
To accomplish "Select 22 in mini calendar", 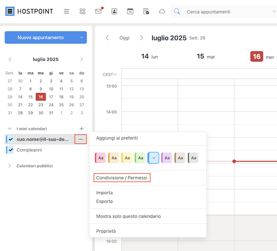I will pos(31,105).
